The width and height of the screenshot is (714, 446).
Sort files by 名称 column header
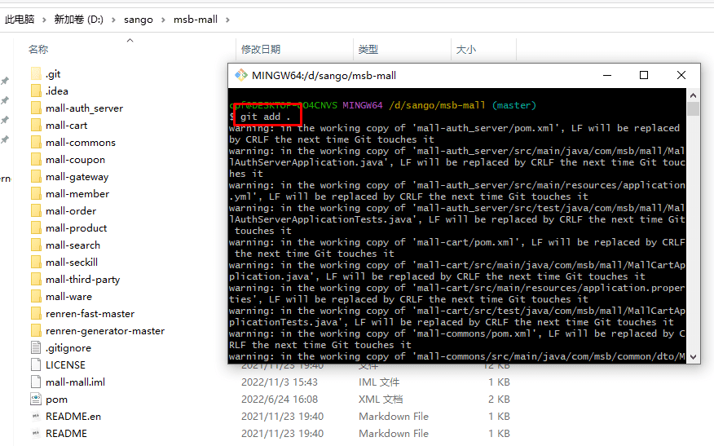[x=38, y=49]
